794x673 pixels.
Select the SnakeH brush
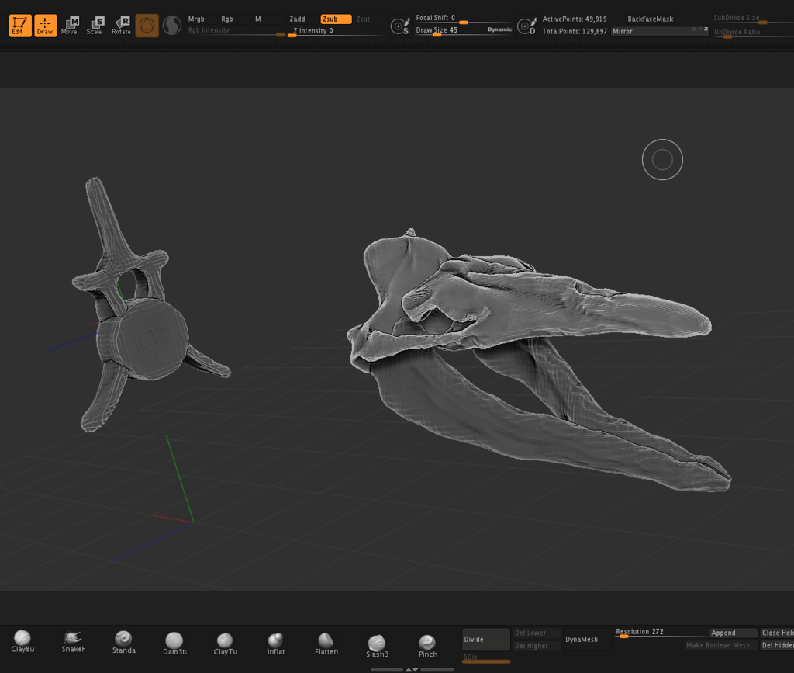73,641
